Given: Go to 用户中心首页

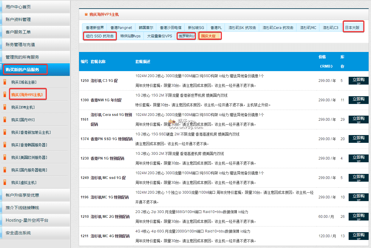Looking at the screenshot, I should point(18,7).
